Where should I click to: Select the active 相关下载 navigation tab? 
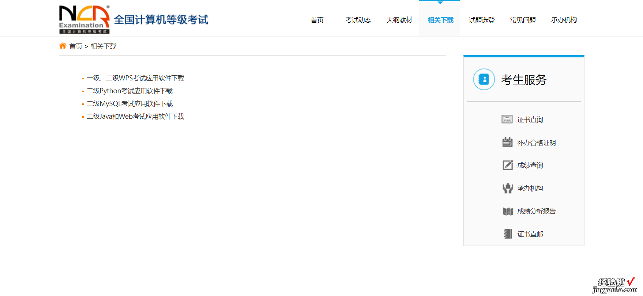click(x=440, y=20)
